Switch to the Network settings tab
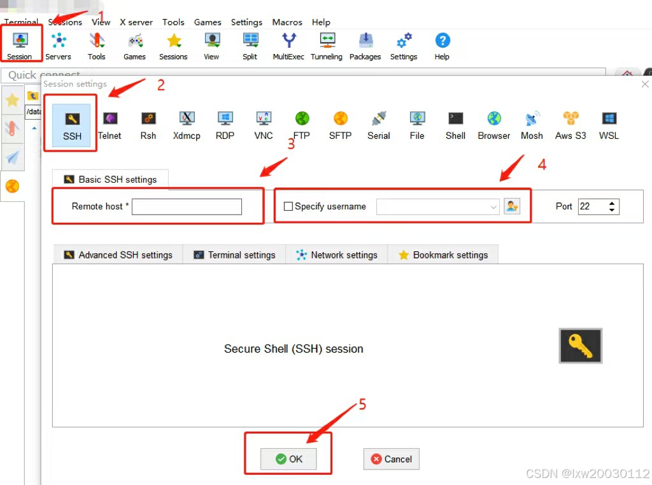 [x=337, y=255]
